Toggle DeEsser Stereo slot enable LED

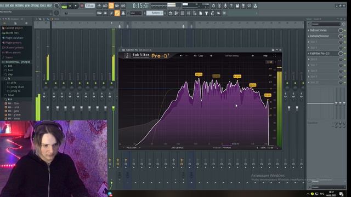pos(345,31)
